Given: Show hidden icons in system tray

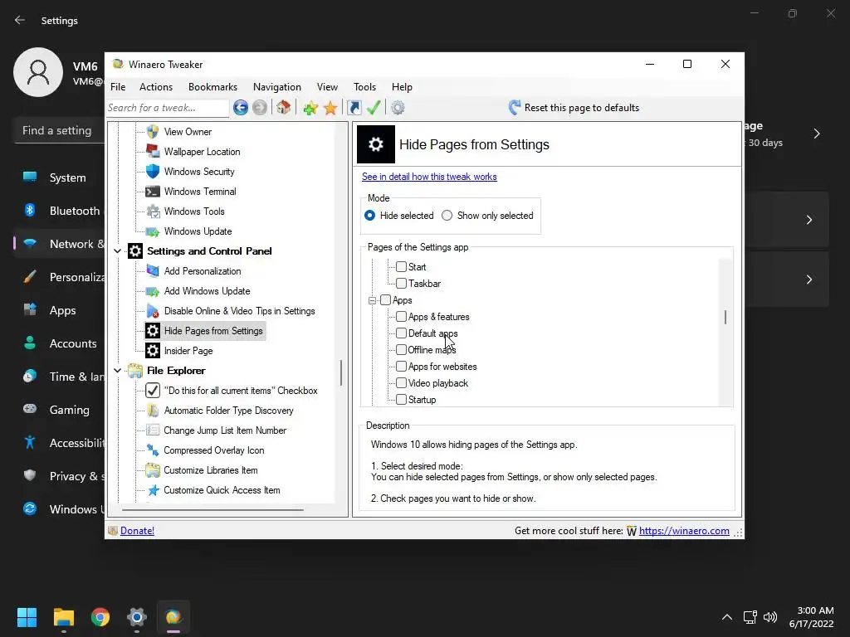Looking at the screenshot, I should tap(727, 617).
